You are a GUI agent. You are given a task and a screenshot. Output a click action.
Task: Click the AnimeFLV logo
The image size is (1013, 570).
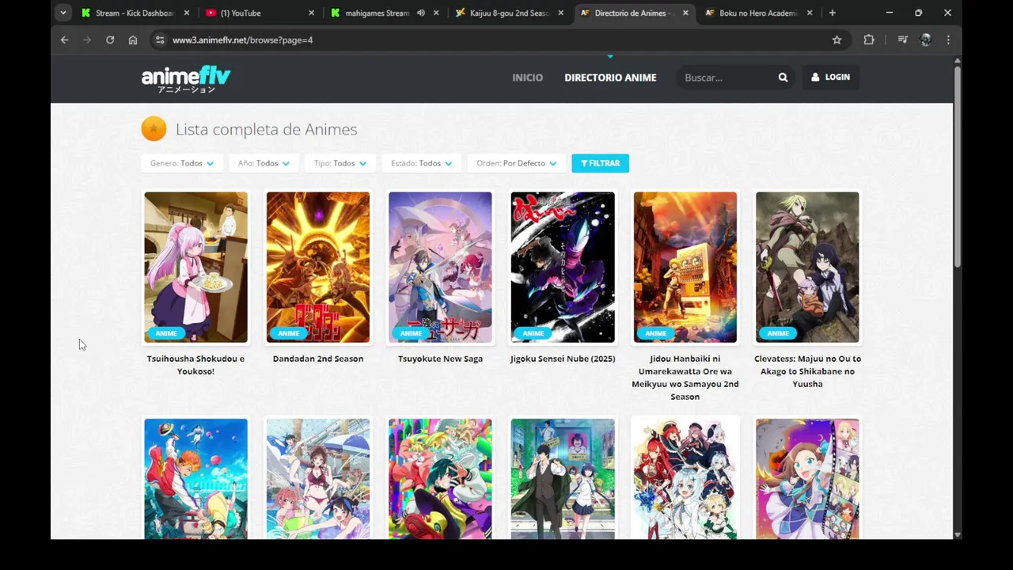point(186,79)
